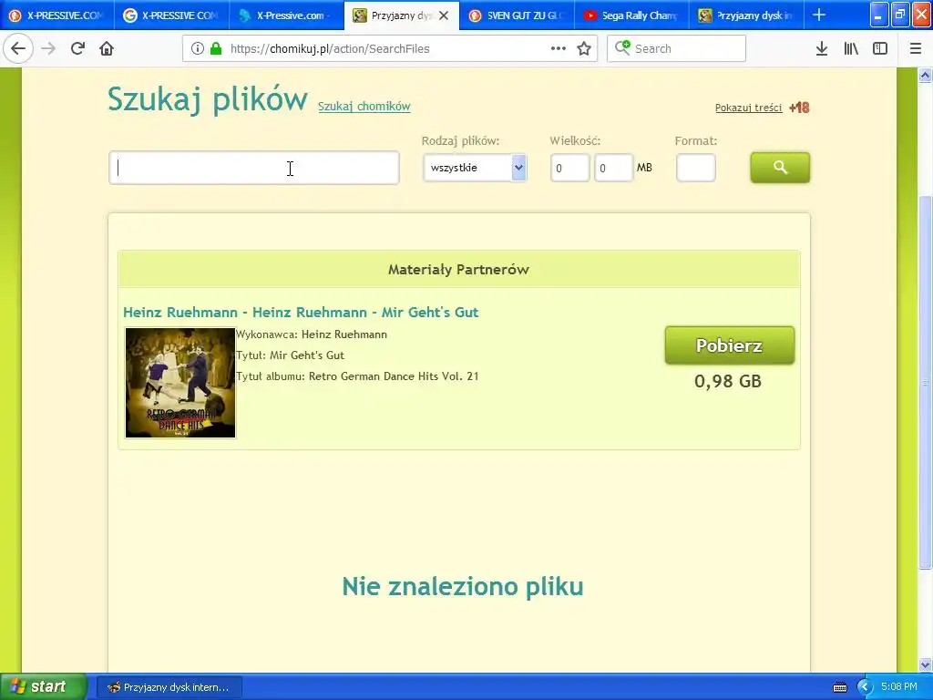Switch to the Google X-PRESSIVE COM tab
933x700 pixels.
point(172,15)
